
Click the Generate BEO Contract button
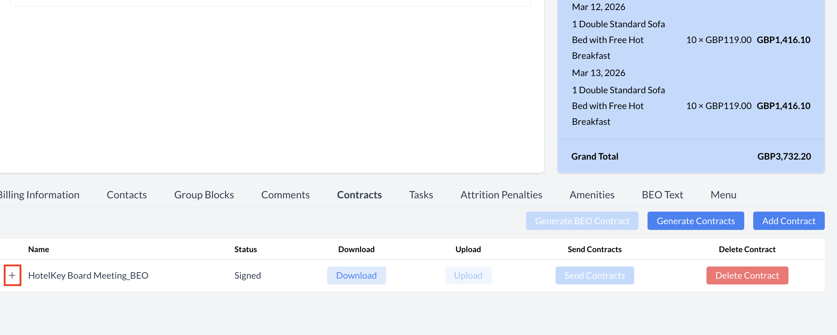coord(582,221)
